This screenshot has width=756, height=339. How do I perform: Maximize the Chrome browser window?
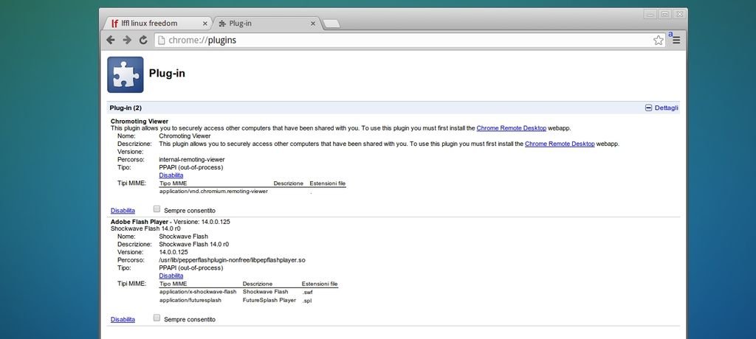(x=664, y=14)
